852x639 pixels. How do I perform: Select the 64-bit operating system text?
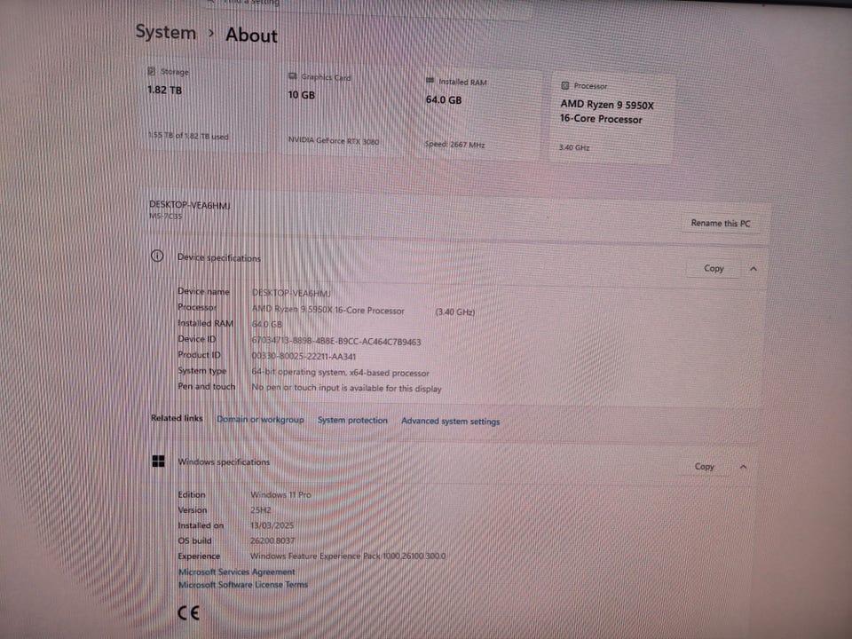(340, 373)
